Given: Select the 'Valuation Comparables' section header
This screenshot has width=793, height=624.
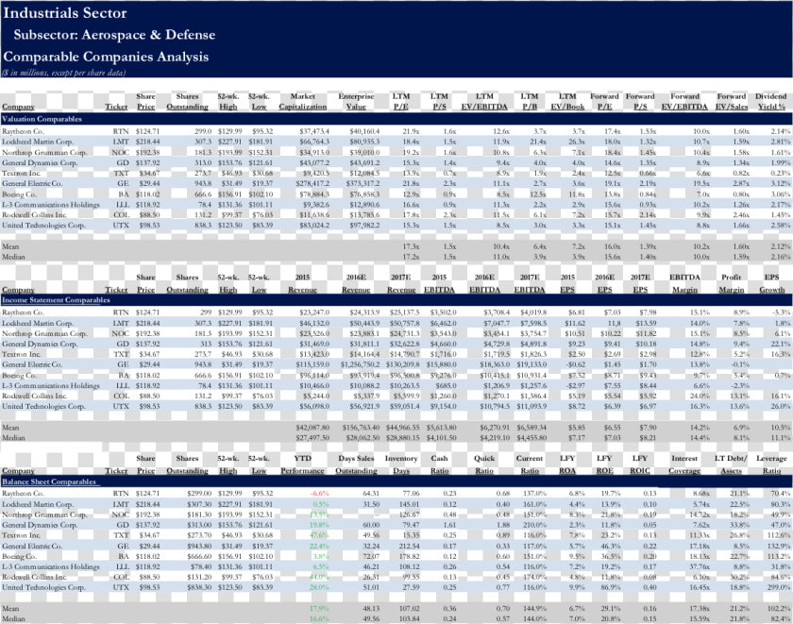Looking at the screenshot, I should [x=42, y=119].
